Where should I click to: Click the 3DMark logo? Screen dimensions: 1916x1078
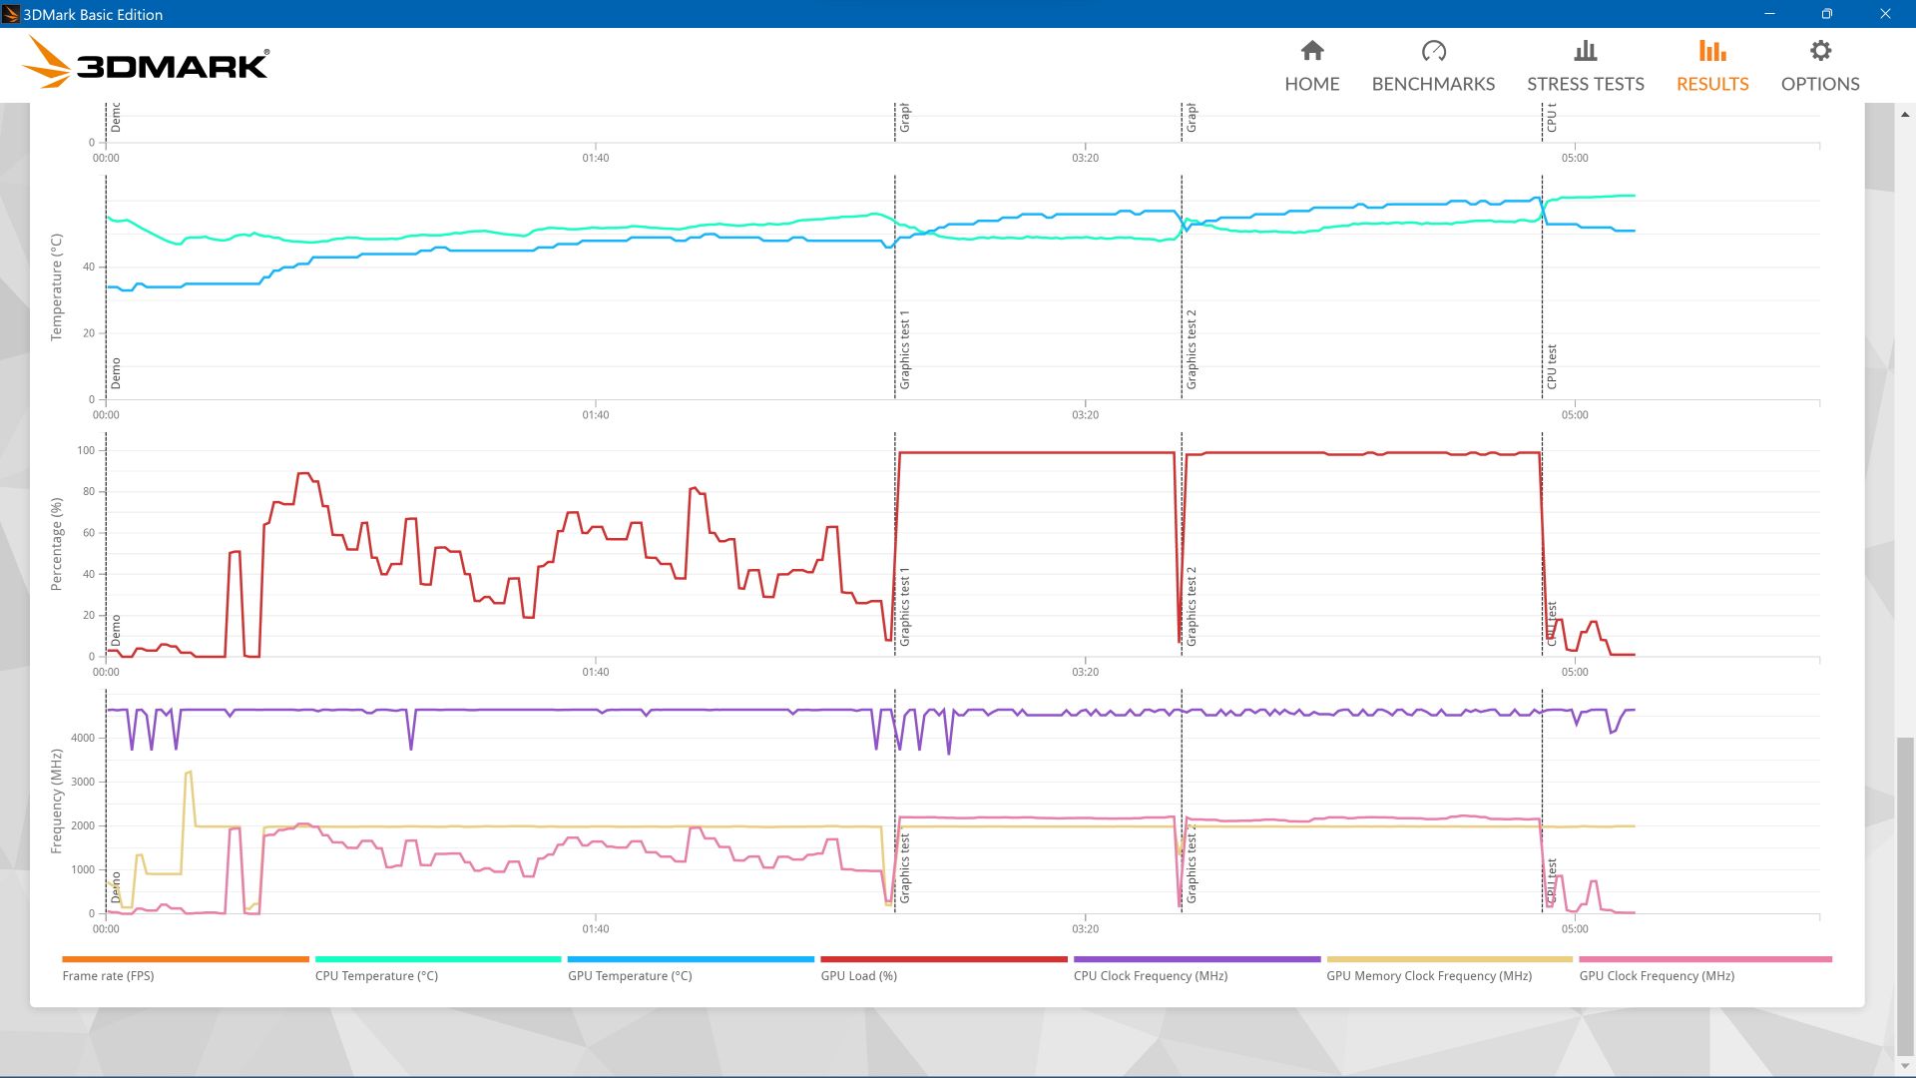(146, 63)
